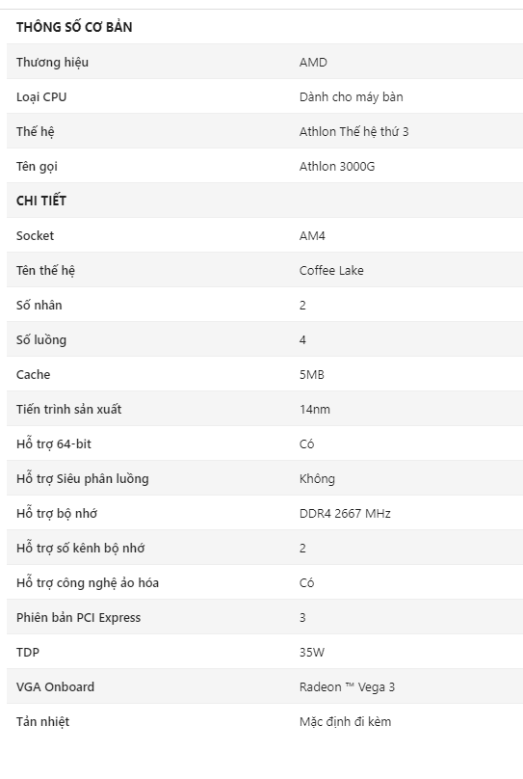Select the 5MB cache value

pyautogui.click(x=312, y=375)
